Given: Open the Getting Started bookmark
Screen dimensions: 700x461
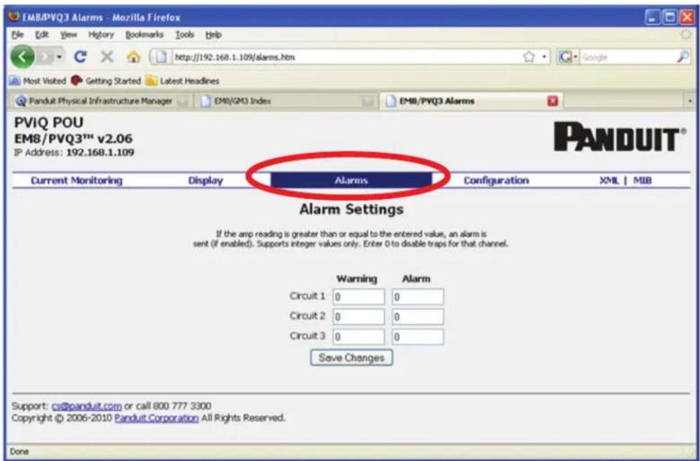Looking at the screenshot, I should [x=107, y=81].
